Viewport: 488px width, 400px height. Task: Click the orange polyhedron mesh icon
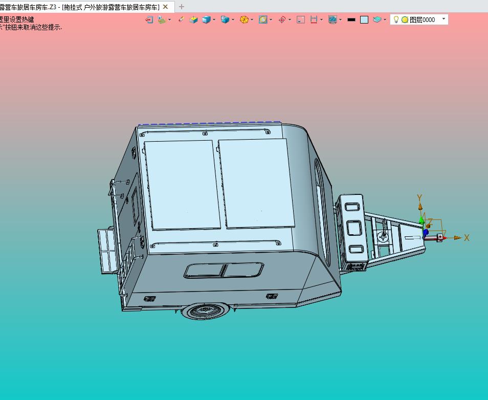click(244, 20)
